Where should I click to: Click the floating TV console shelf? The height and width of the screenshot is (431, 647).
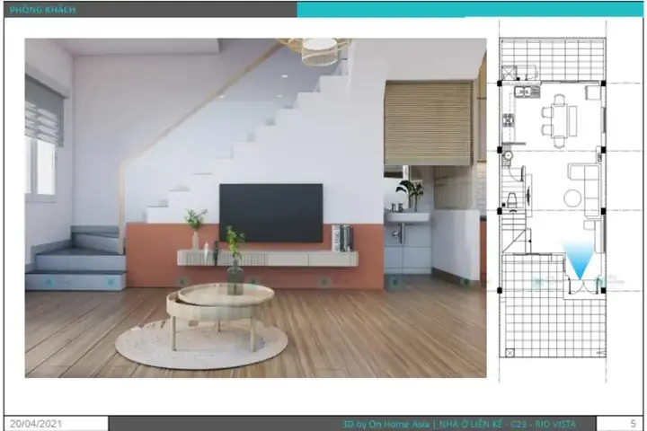point(268,259)
